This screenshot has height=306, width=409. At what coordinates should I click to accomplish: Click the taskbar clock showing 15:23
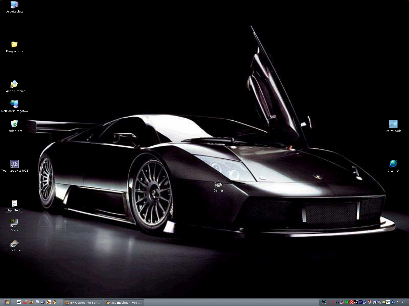[x=401, y=302]
